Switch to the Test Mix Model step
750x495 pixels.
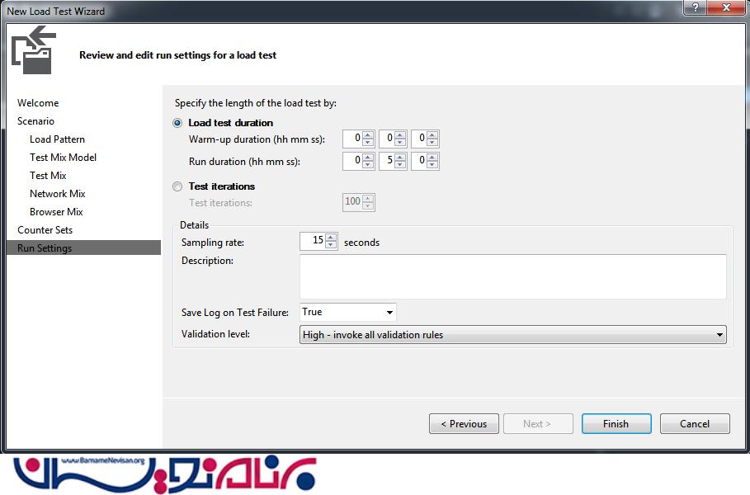(63, 158)
